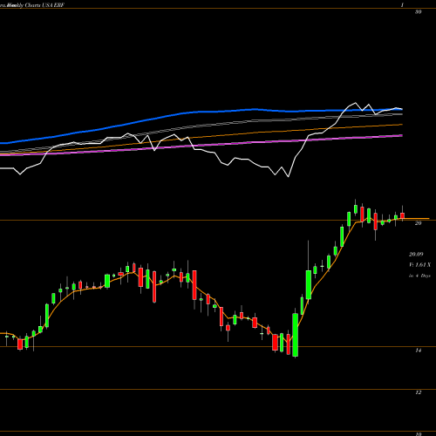
Task: Click the '12' price axis label
Action: point(418,392)
